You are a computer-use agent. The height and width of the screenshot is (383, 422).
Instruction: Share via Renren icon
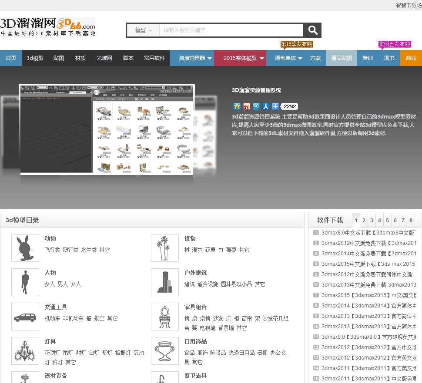tap(266, 106)
